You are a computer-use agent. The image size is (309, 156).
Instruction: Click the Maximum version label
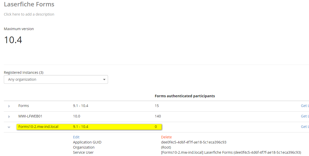pyautogui.click(x=19, y=29)
